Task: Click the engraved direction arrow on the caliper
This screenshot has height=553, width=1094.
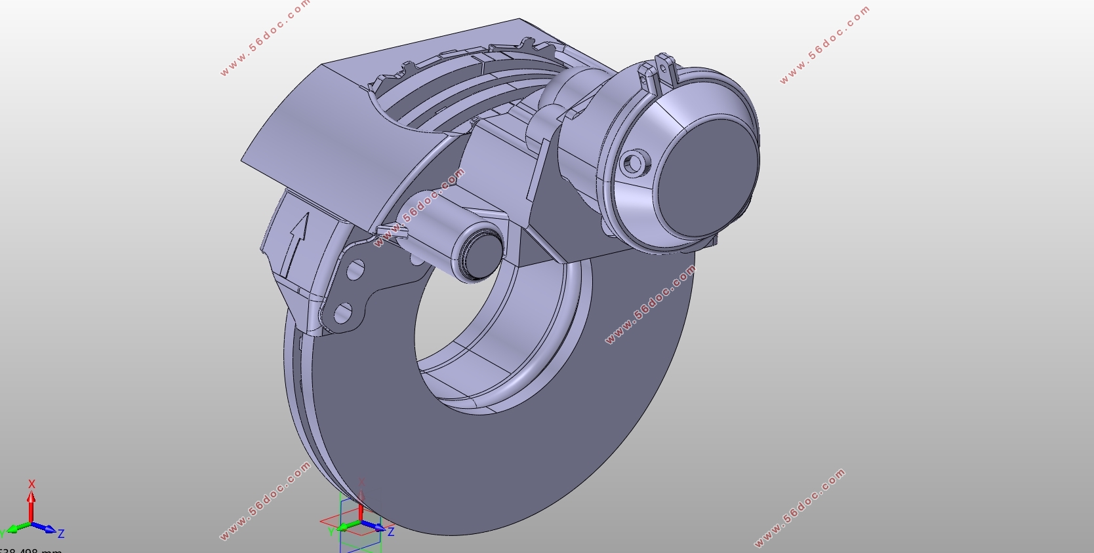Action: (296, 244)
